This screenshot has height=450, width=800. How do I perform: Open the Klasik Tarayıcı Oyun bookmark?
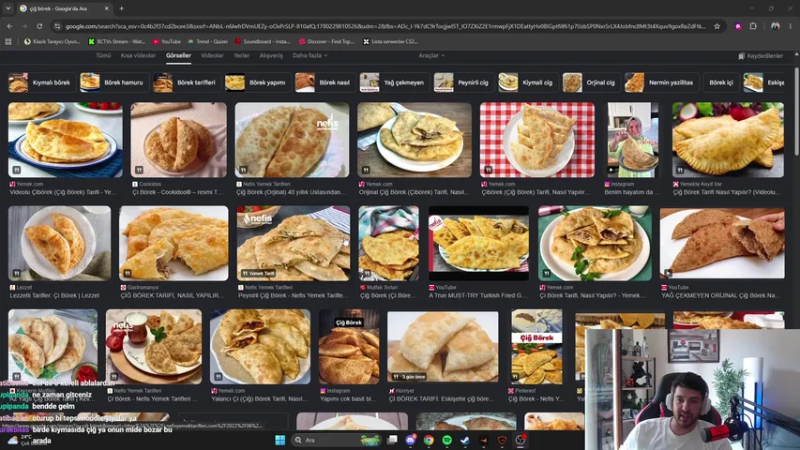point(52,42)
